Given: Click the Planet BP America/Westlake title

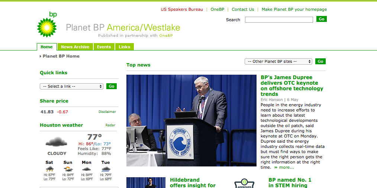Looking at the screenshot, I should tap(123, 27).
